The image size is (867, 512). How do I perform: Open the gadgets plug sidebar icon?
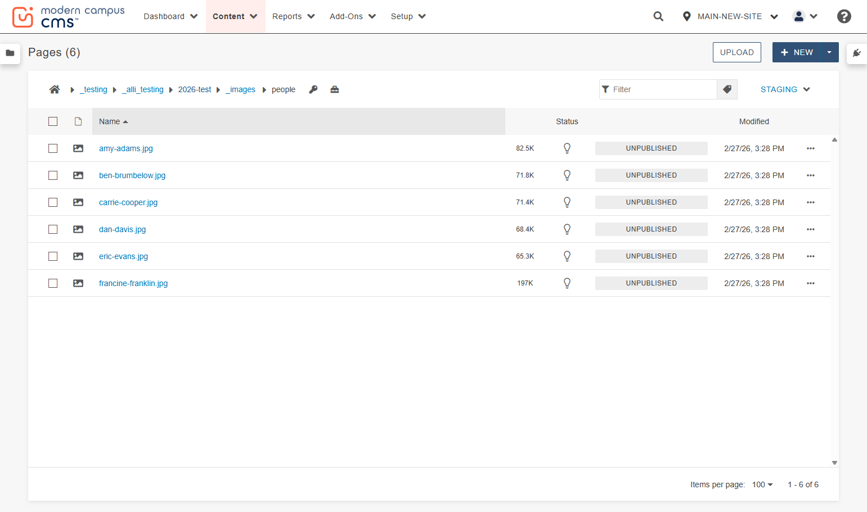857,53
